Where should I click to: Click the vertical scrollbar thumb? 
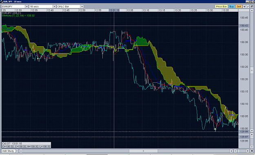click(x=252, y=70)
